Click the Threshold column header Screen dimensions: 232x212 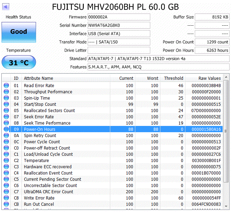[x=174, y=78]
